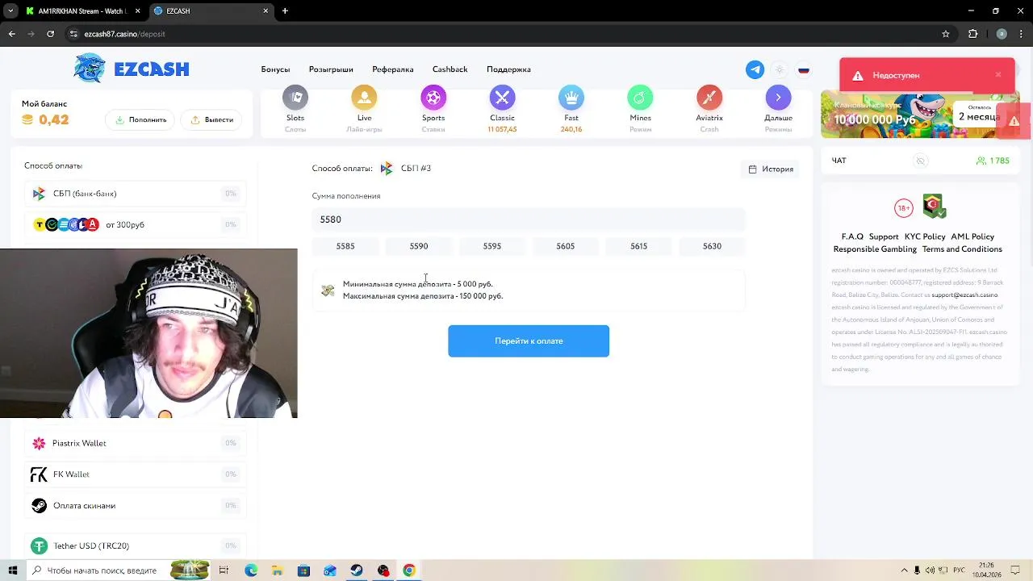Viewport: 1033px width, 581px height.
Task: Select the от 300руб bank cards method
Action: coord(135,224)
